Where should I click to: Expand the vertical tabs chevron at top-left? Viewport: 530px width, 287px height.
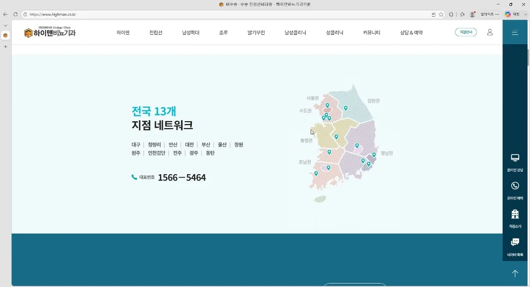click(5, 26)
